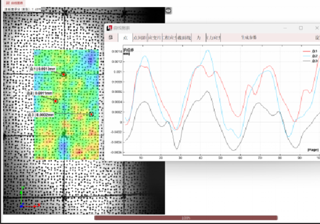The image size is (320, 224).
Task: Click the 100% progress bar at bottom
Action: click(185, 218)
